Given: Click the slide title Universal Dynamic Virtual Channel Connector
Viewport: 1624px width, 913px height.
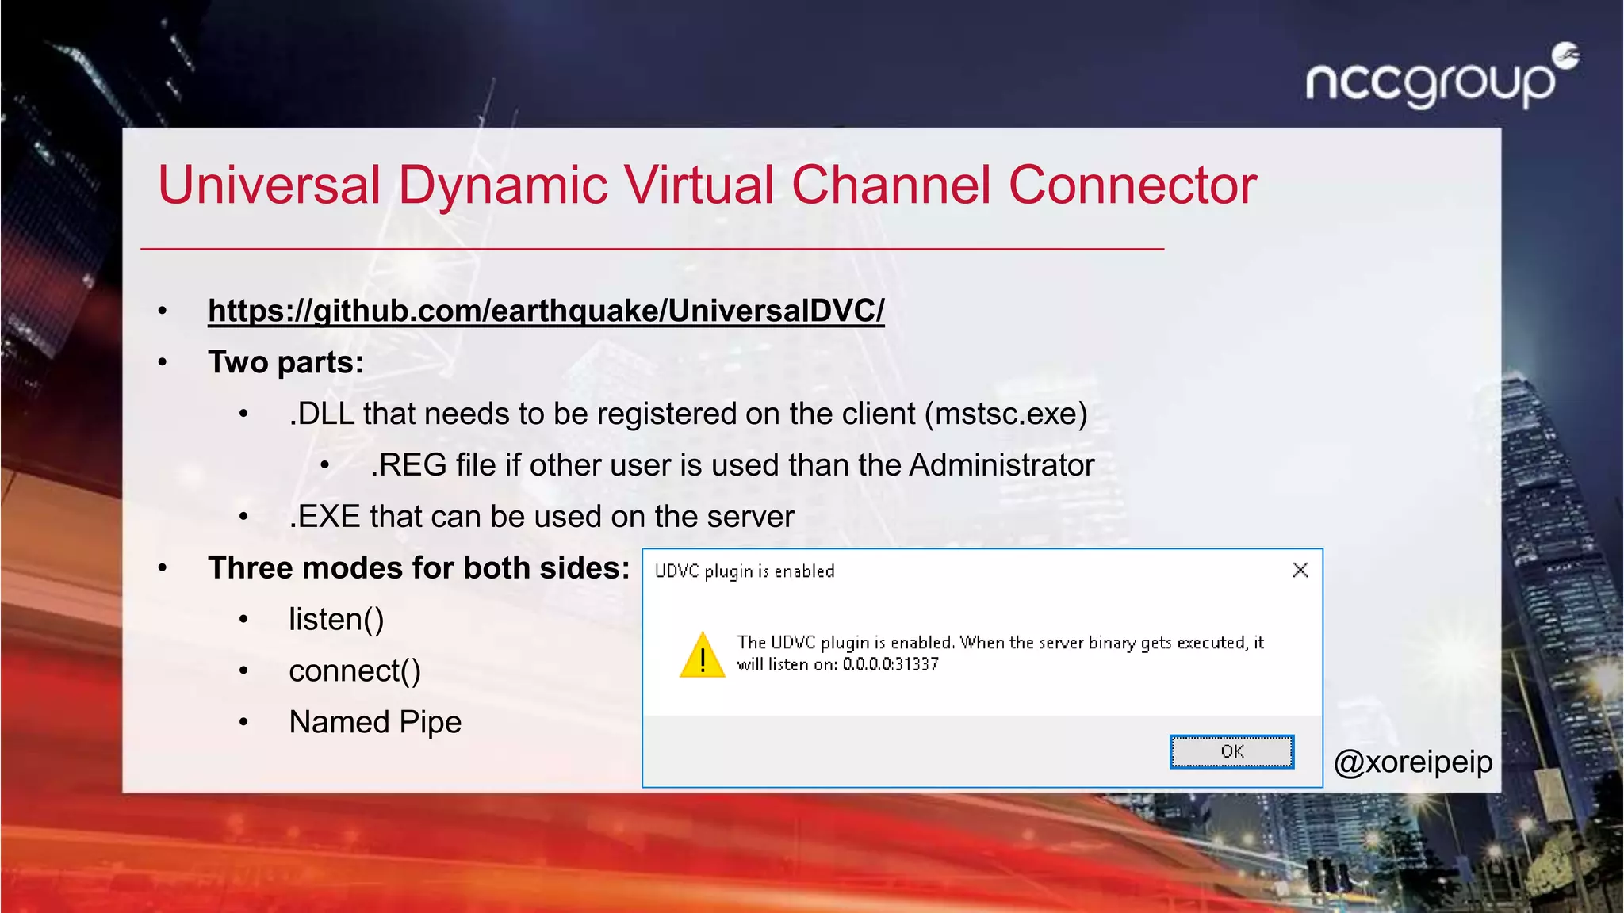Looking at the screenshot, I should 707,185.
